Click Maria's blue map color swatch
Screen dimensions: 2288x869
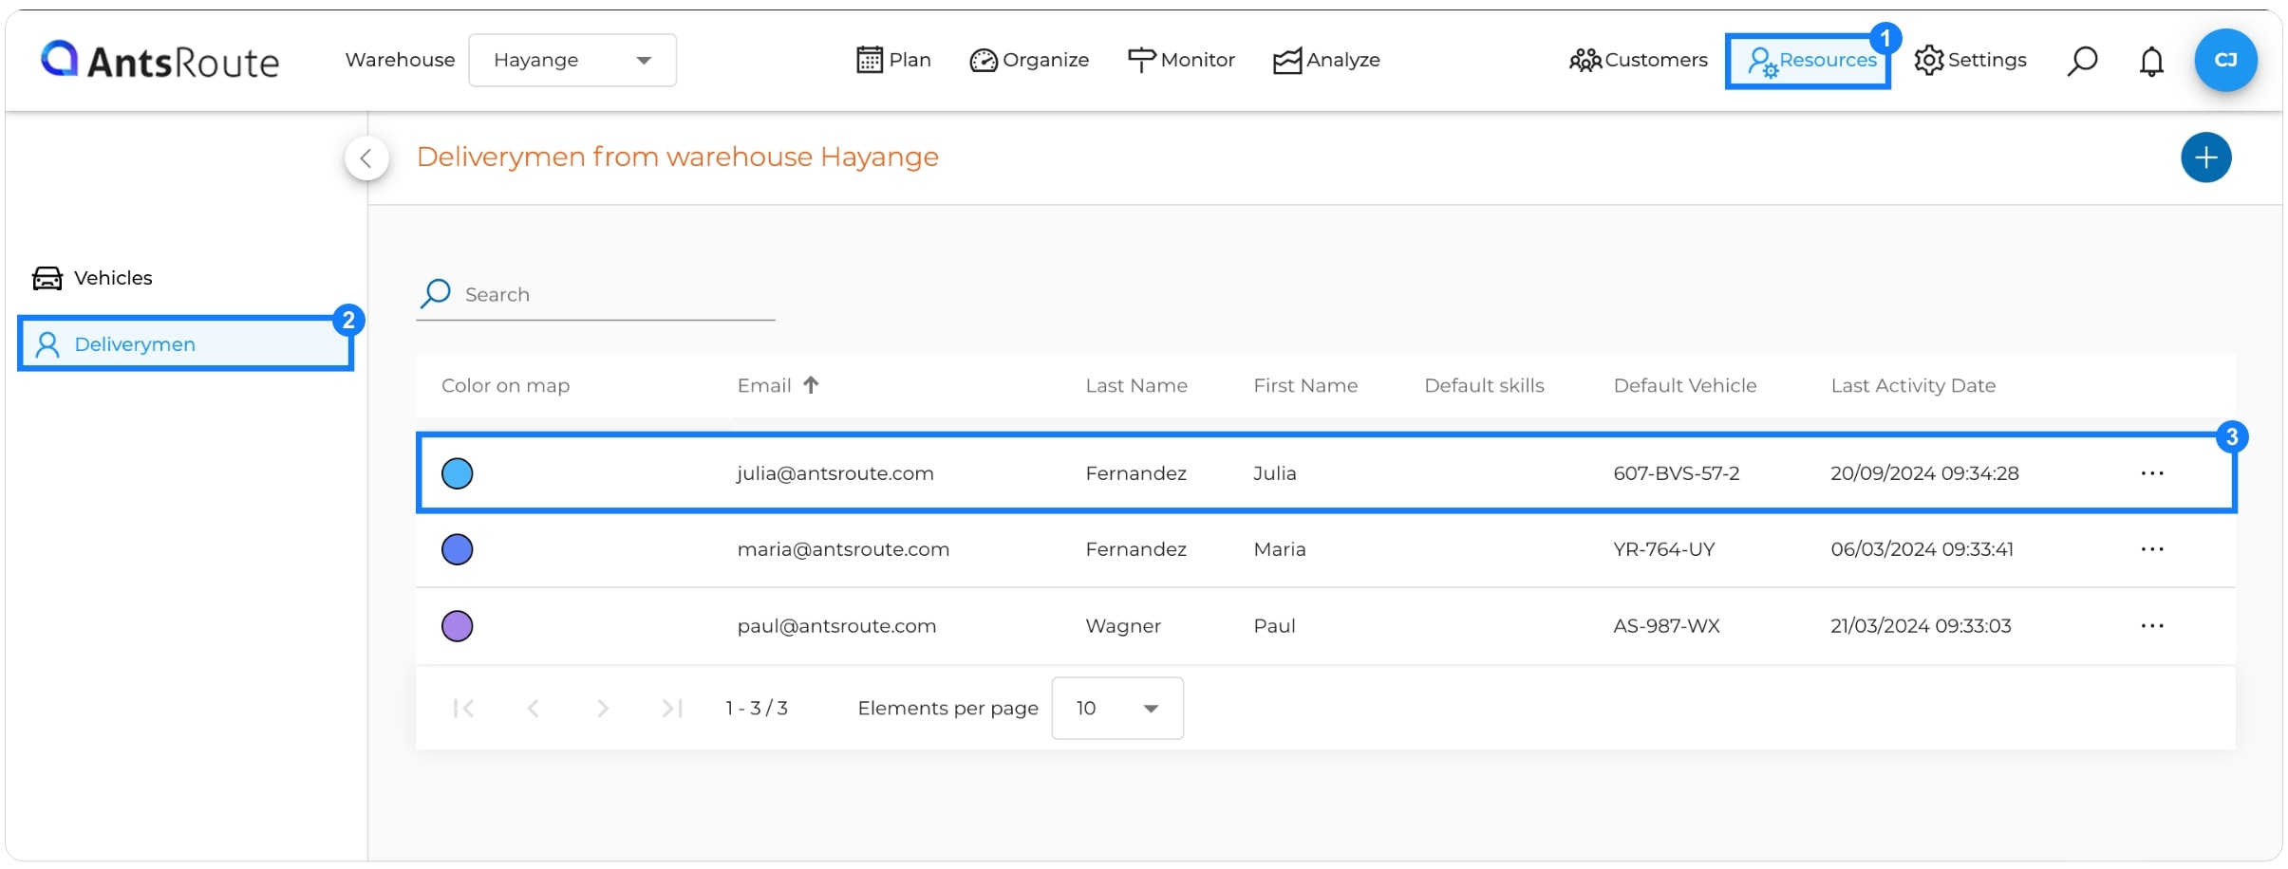[x=458, y=549]
